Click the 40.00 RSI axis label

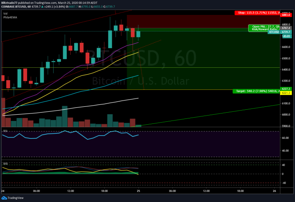tap(285, 150)
